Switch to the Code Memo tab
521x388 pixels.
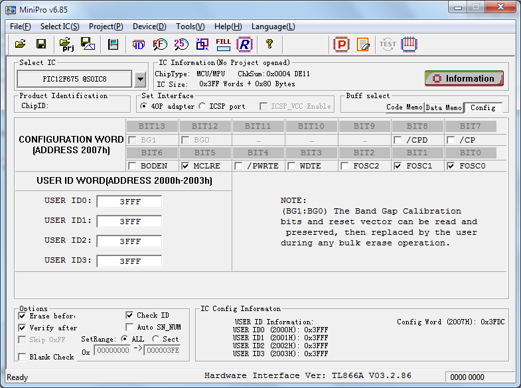click(x=404, y=107)
